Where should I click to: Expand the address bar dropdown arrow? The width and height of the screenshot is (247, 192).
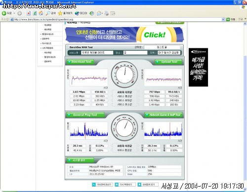click(x=223, y=19)
